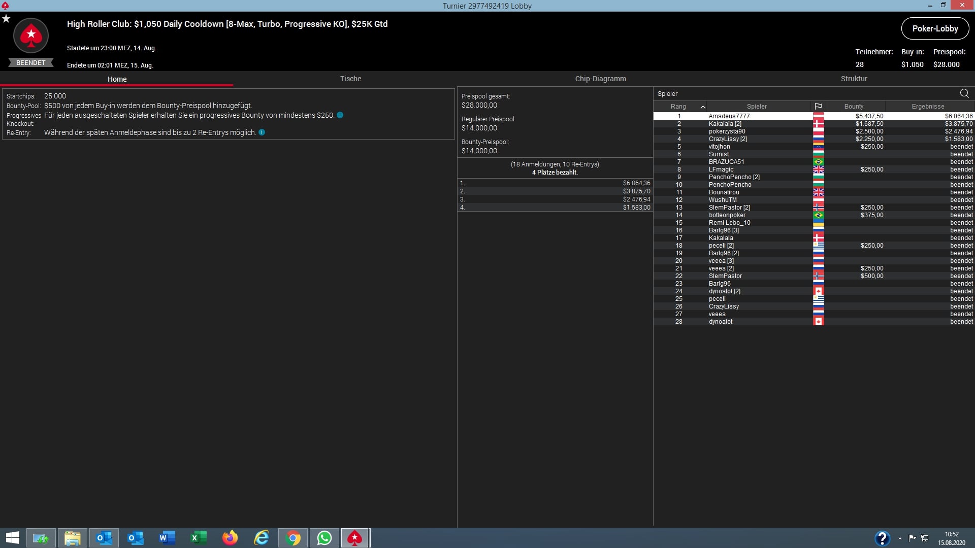This screenshot has height=548, width=975.
Task: Show hidden icons in system tray
Action: [x=900, y=538]
